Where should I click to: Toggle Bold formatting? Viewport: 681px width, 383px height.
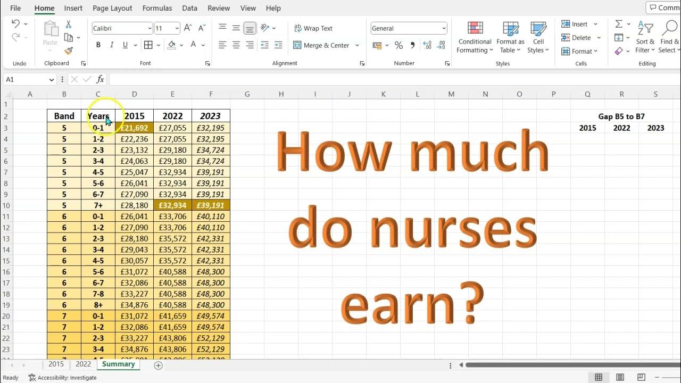[x=98, y=45]
